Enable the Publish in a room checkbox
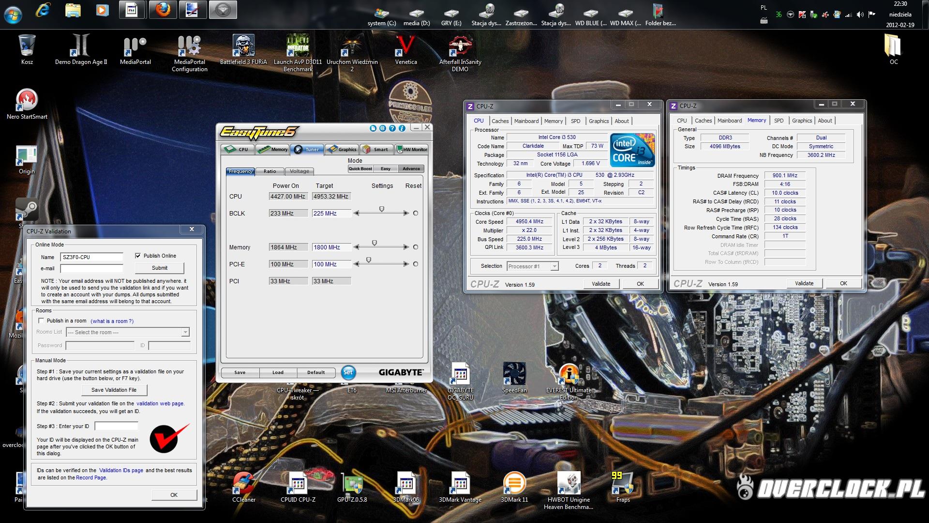Image resolution: width=929 pixels, height=523 pixels. click(x=41, y=321)
